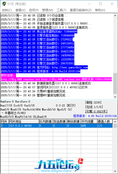Click log line 商业登录器购买QQ: 718846686
Image resolution: width=118 pixels, height=174 pixels.
(39, 31)
